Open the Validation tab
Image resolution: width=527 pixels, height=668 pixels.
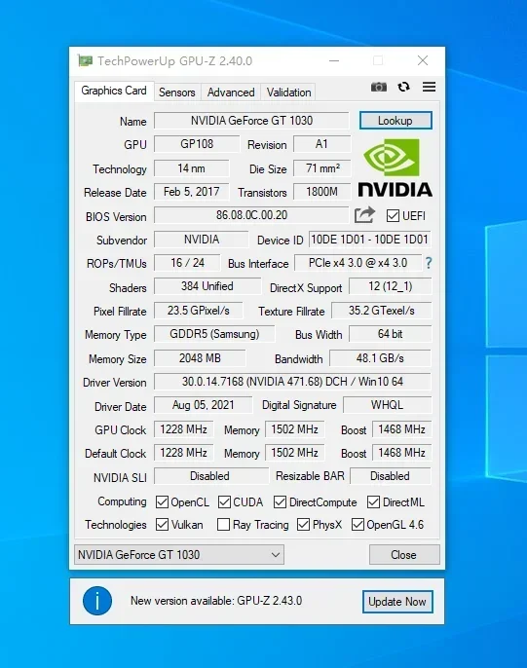coord(289,93)
